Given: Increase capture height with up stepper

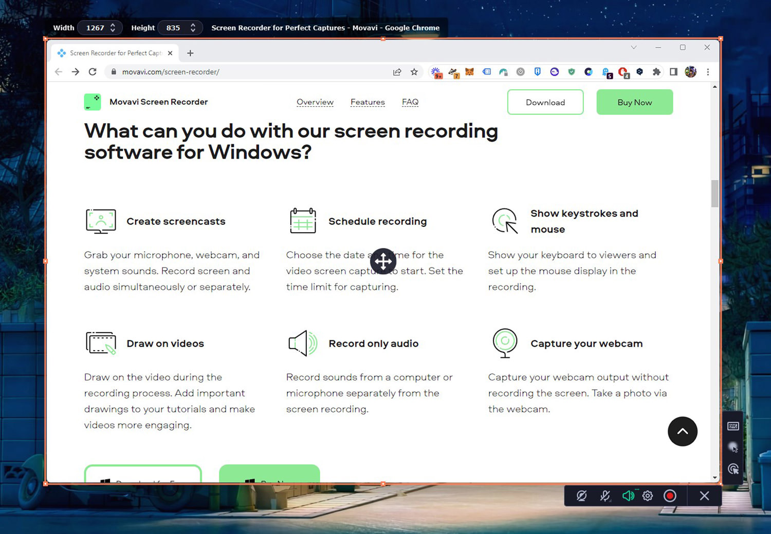Looking at the screenshot, I should pos(193,25).
